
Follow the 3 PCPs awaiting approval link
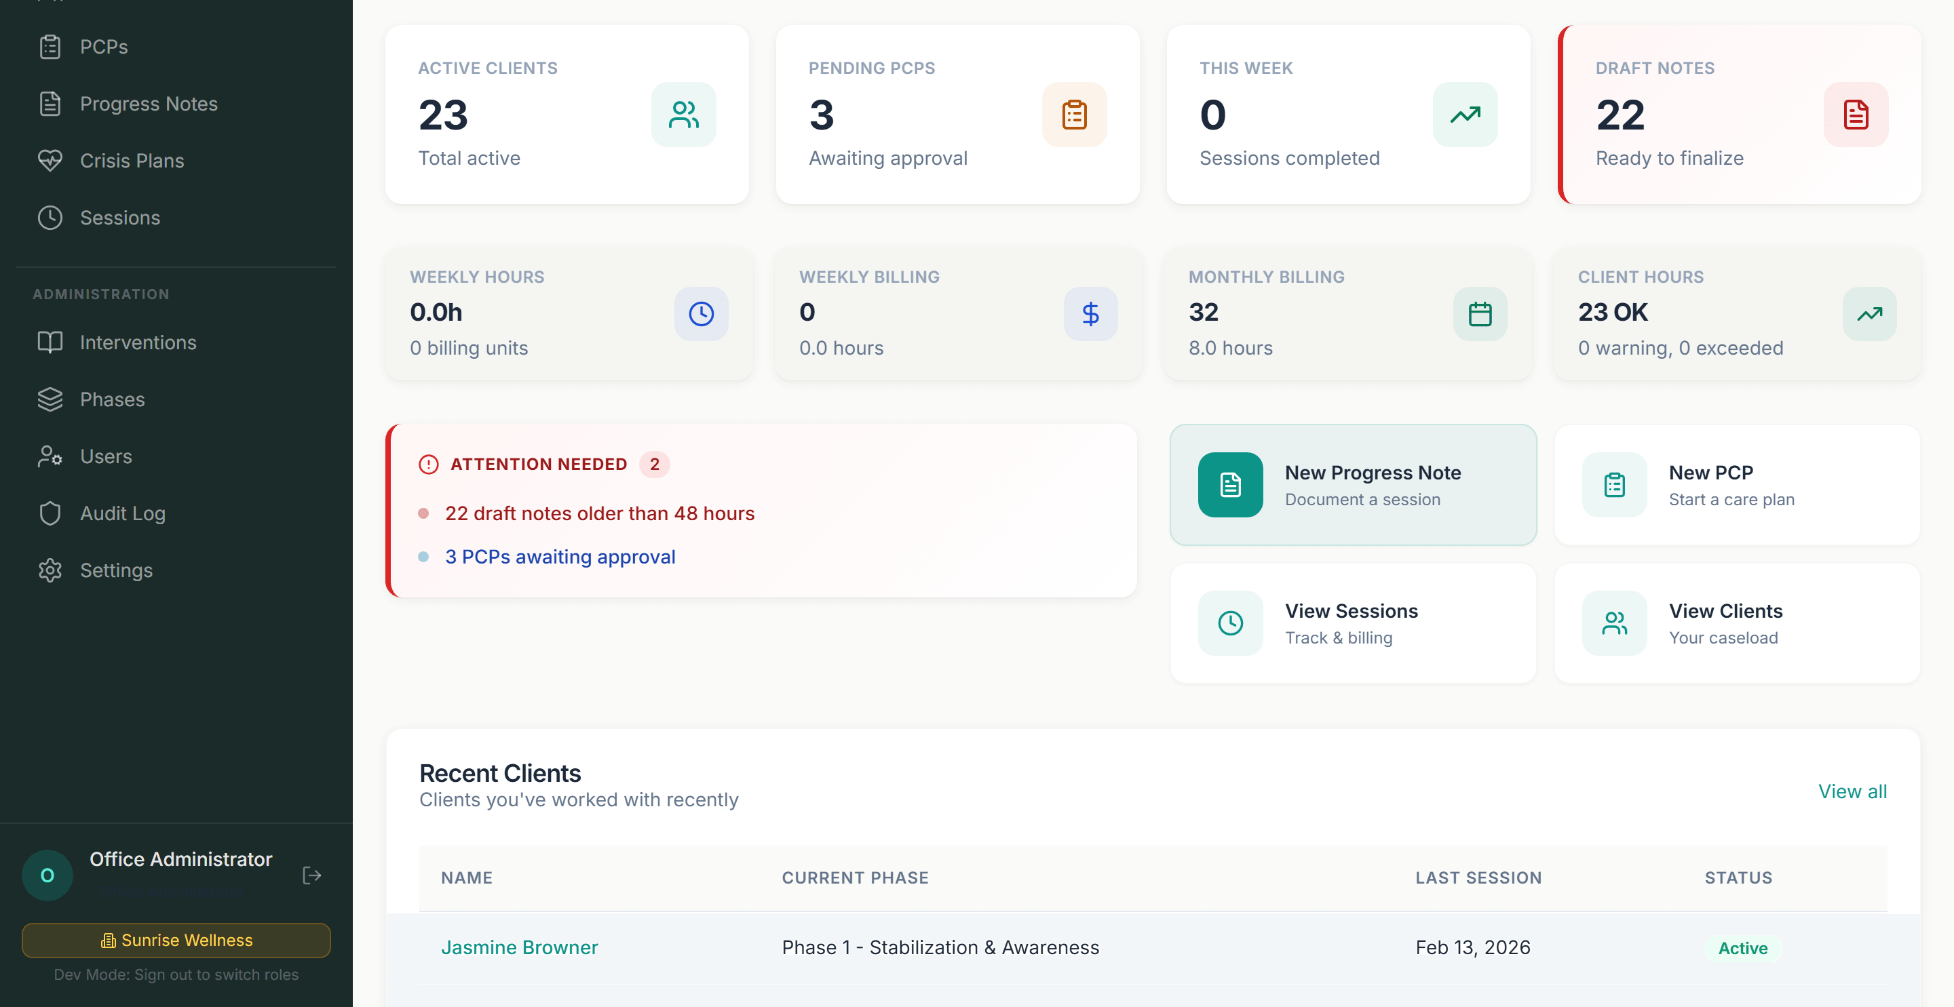point(560,556)
